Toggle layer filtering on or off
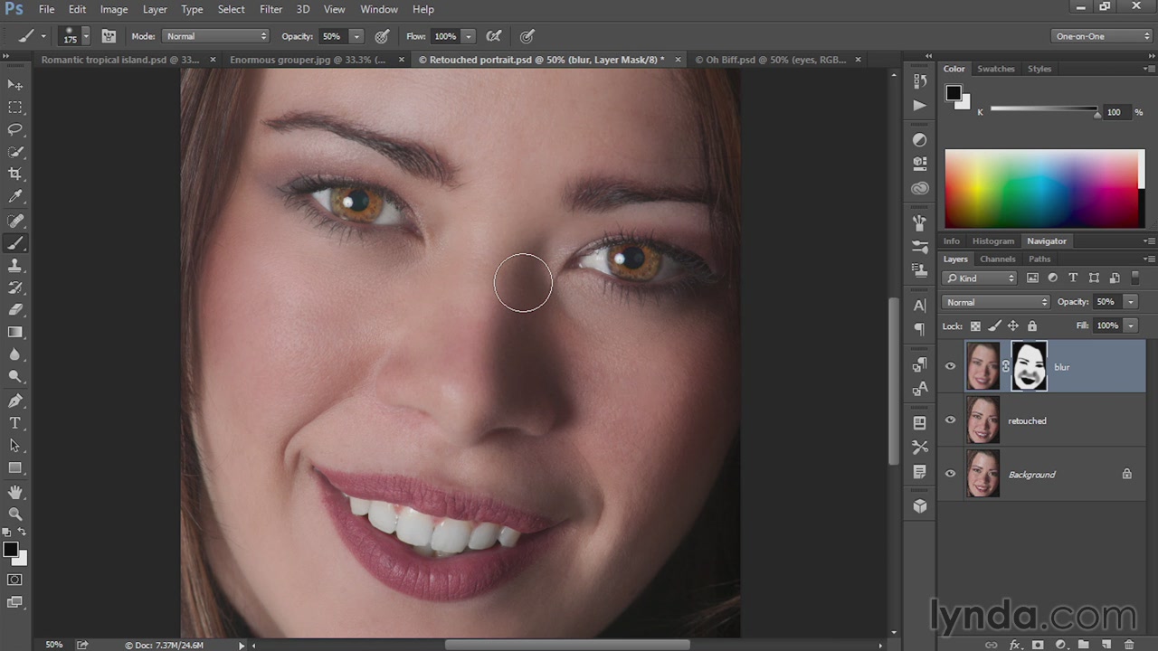The width and height of the screenshot is (1158, 651). (x=1135, y=278)
